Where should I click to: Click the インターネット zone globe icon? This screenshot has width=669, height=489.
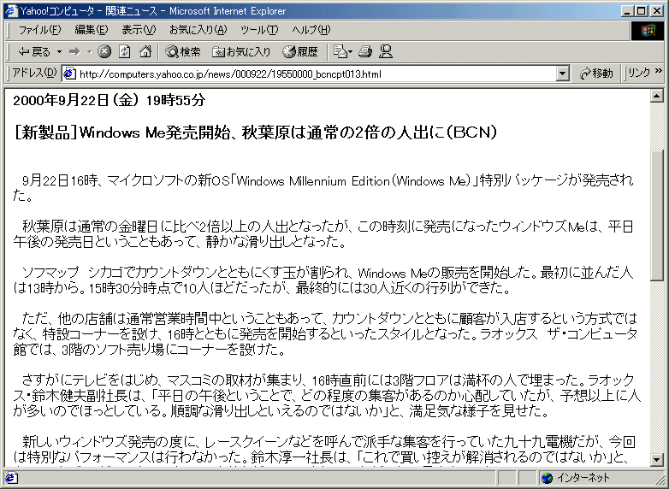click(x=547, y=478)
